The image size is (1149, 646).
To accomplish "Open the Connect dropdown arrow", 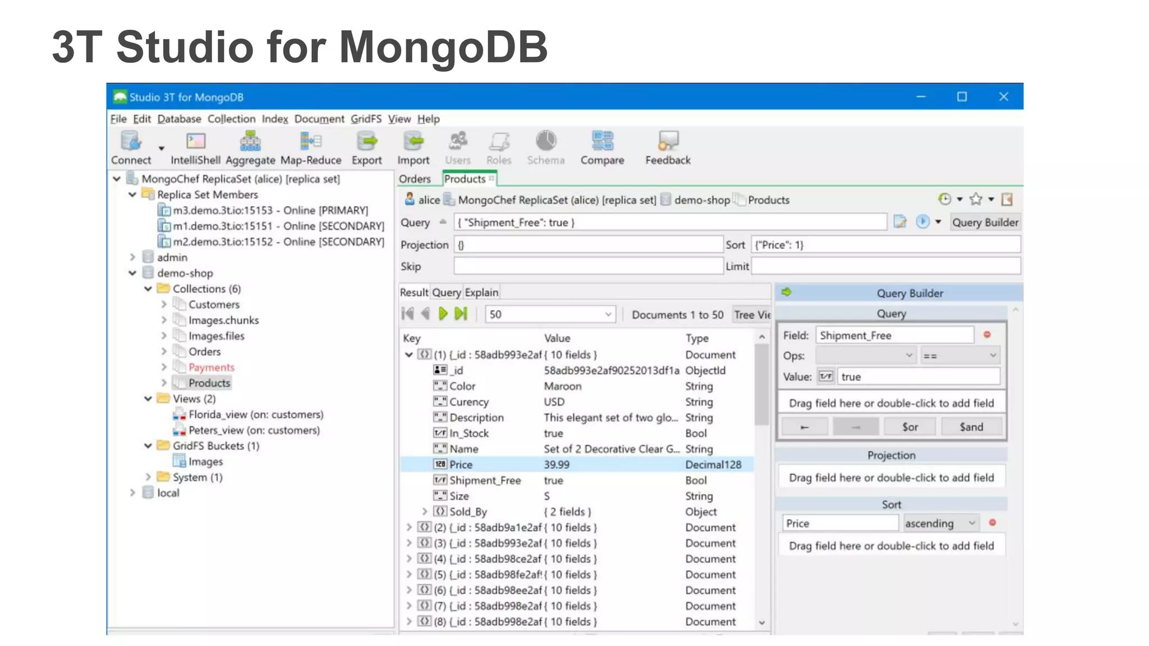I will [x=162, y=149].
